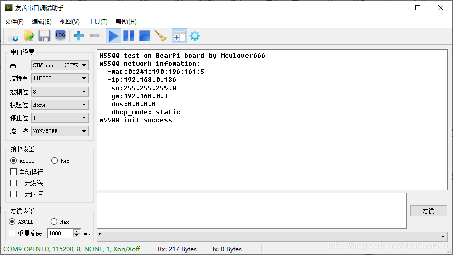Screen dimensions: 453x255
Task: Click the application icon in title bar
Action: (x=9, y=8)
